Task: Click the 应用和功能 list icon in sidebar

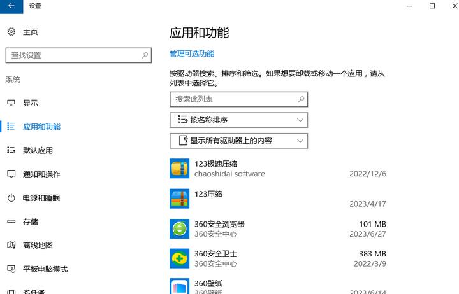Action: (x=11, y=127)
